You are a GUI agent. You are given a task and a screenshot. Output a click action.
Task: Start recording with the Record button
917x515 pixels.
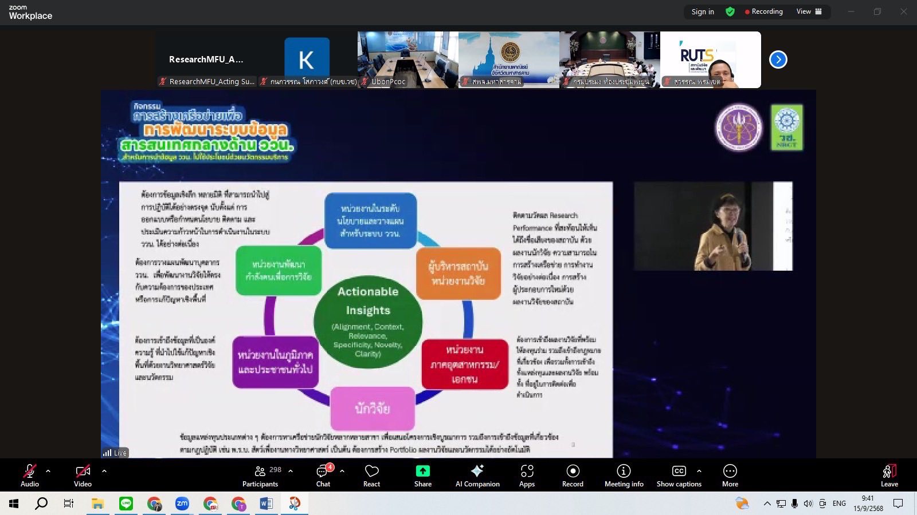pos(573,474)
